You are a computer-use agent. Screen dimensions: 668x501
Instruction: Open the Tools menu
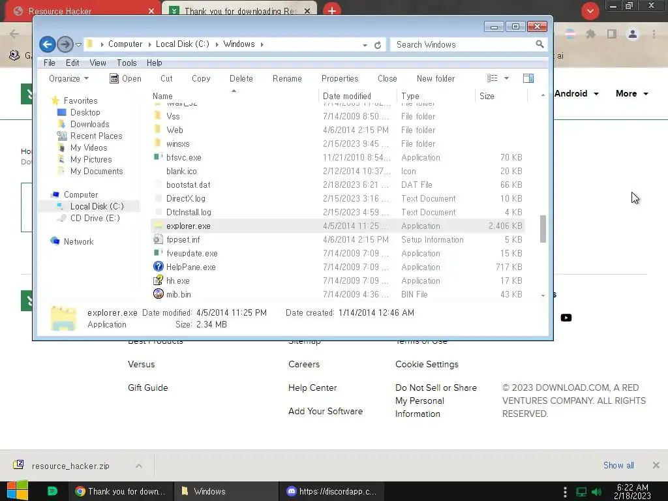point(127,63)
